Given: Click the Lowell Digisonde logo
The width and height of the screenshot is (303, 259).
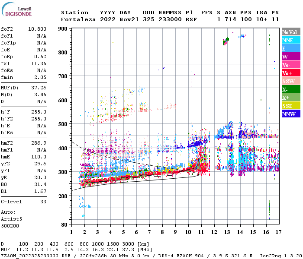Looking at the screenshot, I should point(16,9).
